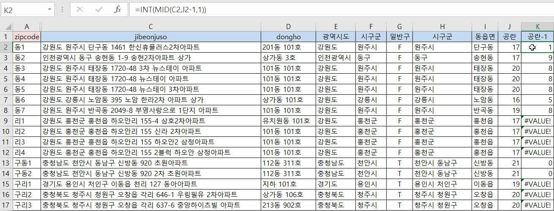
Task: Click the 노암동 cell
Action: coord(485,100)
